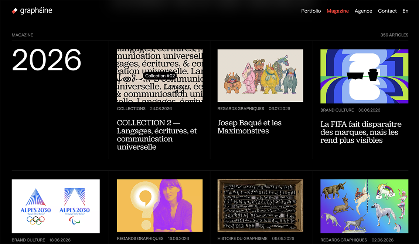Click the date 06.07.2026
Screen dimensions: 419x244
pyautogui.click(x=279, y=108)
